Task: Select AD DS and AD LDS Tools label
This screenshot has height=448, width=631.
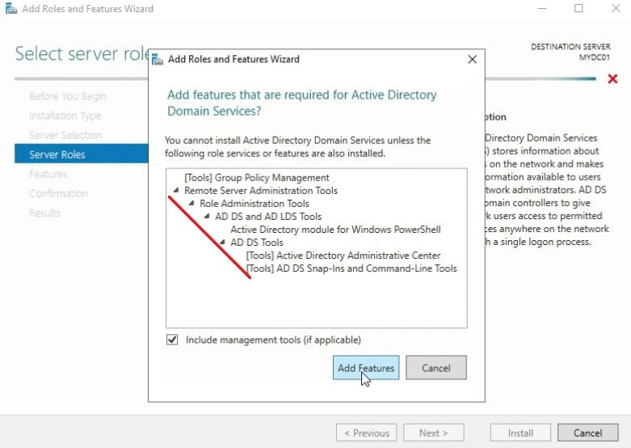Action: (x=268, y=217)
